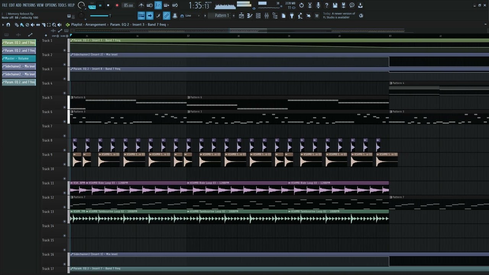Open the project info speech bubble
The height and width of the screenshot is (275, 489).
click(352, 5)
